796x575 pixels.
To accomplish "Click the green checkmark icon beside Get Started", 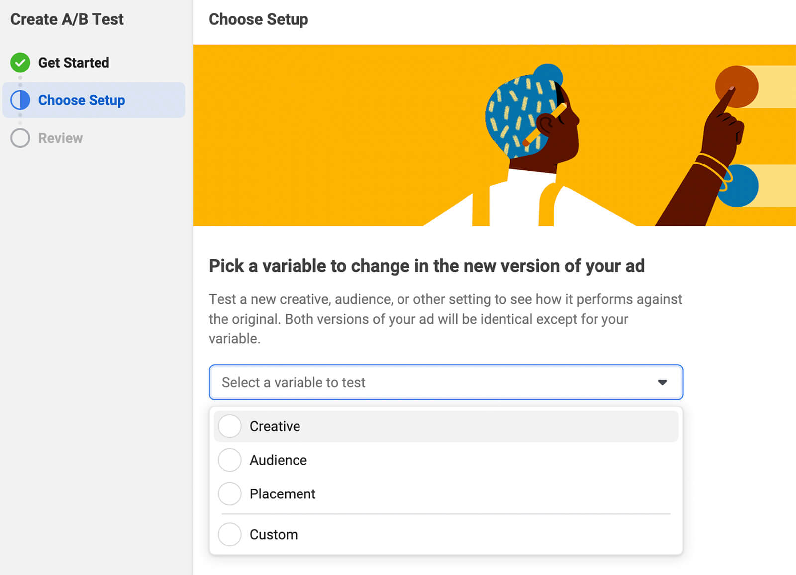I will coord(20,63).
